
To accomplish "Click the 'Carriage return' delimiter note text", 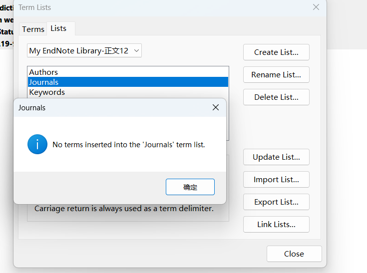I will [124, 208].
